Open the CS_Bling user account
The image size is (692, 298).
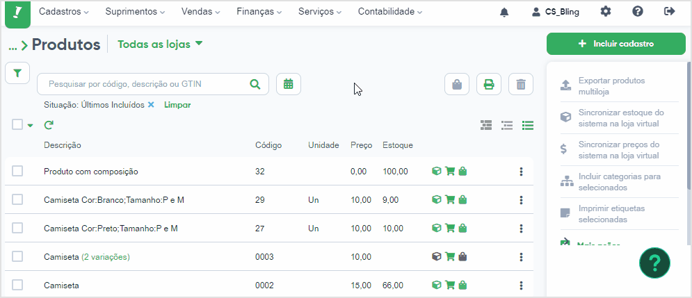tap(556, 13)
